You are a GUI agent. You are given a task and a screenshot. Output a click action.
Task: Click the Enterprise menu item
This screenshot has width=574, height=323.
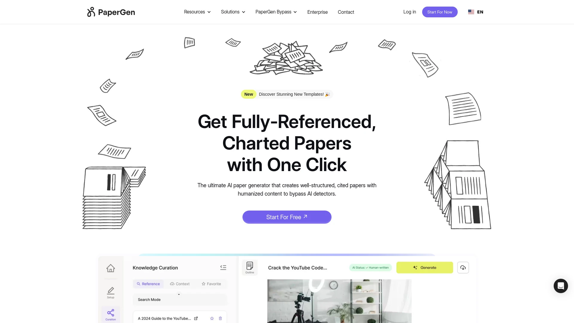(317, 12)
